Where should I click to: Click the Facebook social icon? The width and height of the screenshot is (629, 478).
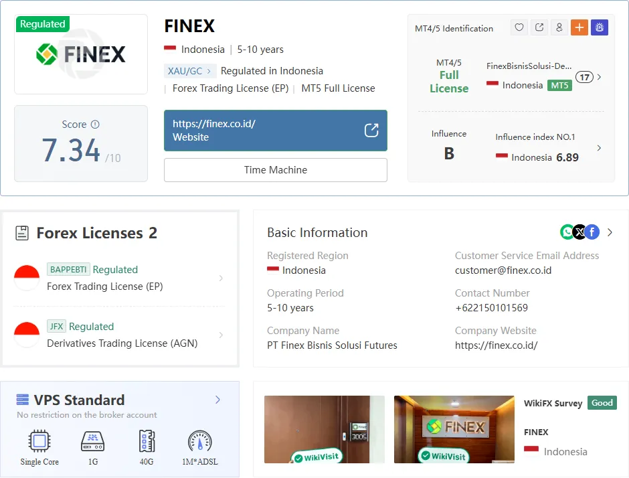point(592,232)
